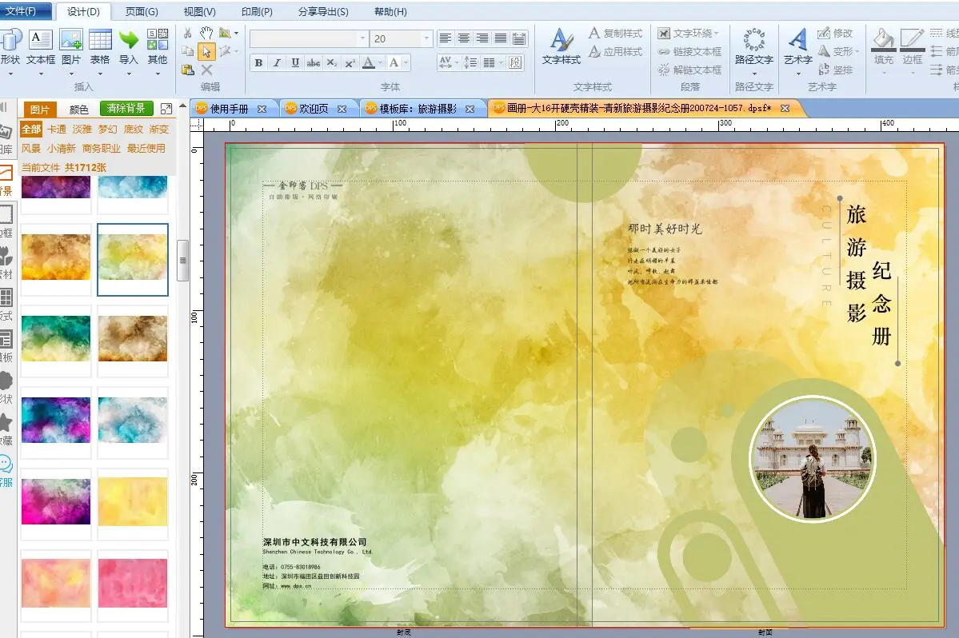
Task: Insert a picture using 图片 icon
Action: [71, 40]
